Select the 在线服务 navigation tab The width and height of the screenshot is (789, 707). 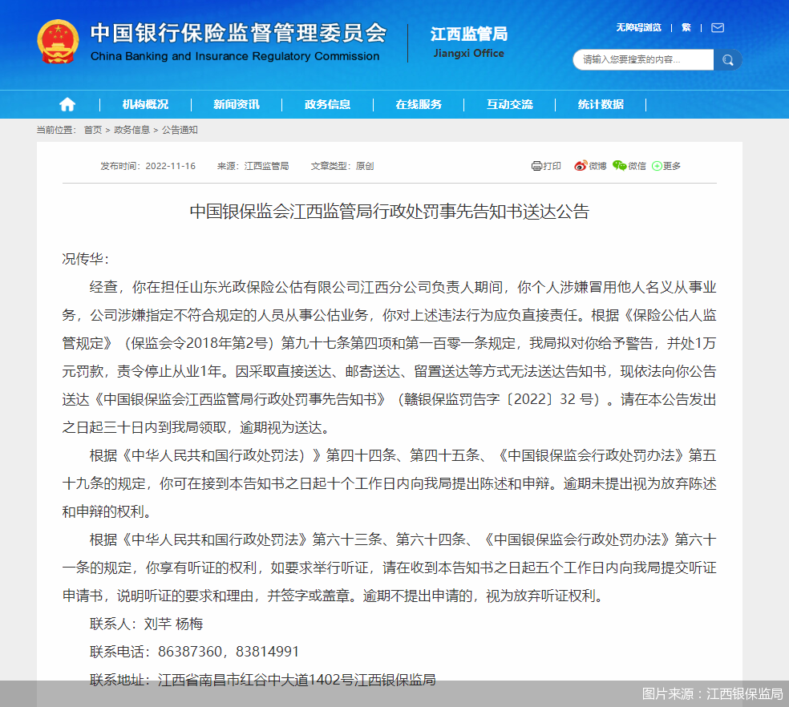coord(418,104)
